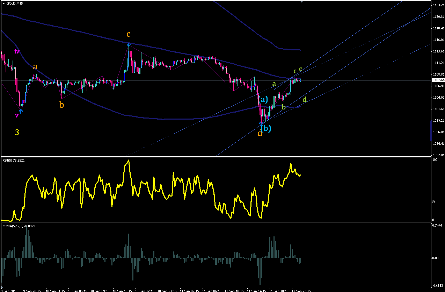
Task: Select the orange c label at the peak
Action: (129, 34)
